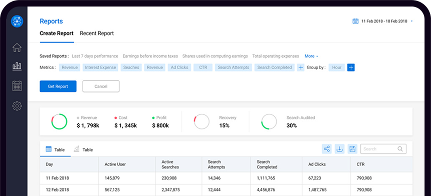Open the Home icon in sidebar
The image size is (431, 196).
click(x=17, y=47)
